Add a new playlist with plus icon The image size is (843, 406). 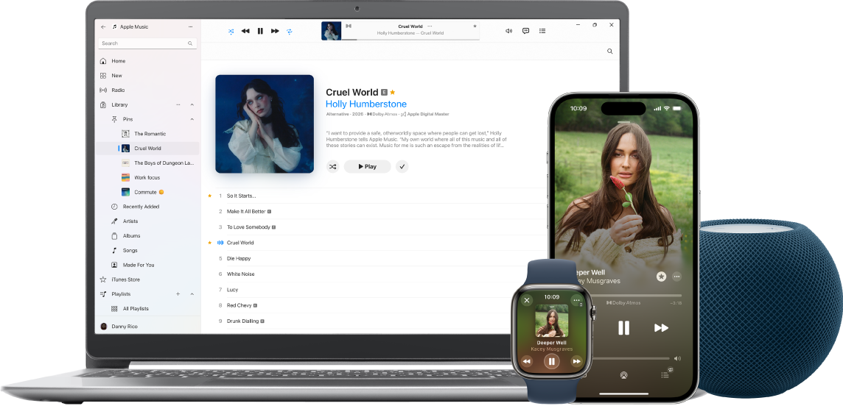pyautogui.click(x=178, y=294)
